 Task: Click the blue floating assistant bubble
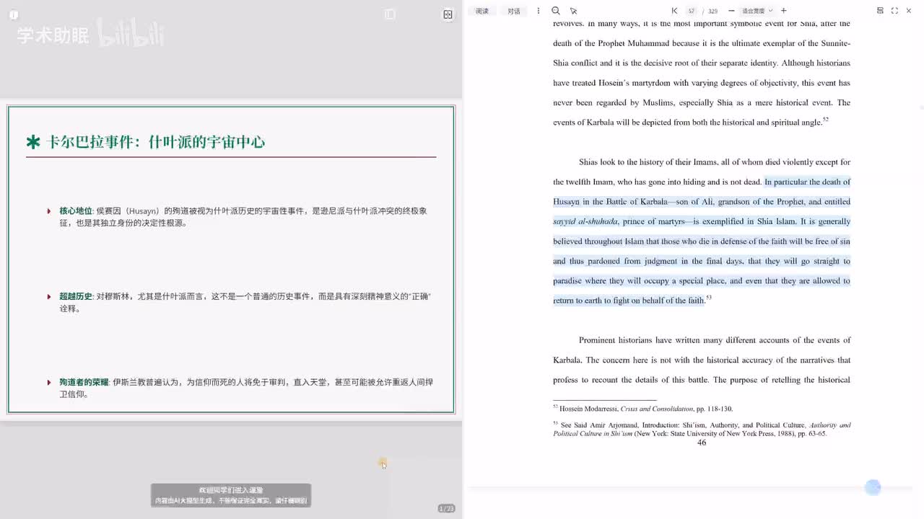click(873, 488)
